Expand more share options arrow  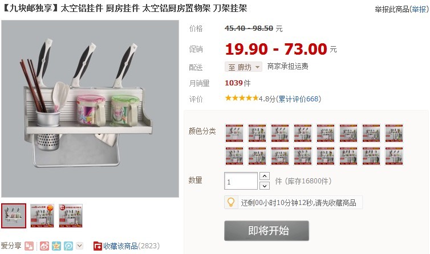[x=79, y=245]
